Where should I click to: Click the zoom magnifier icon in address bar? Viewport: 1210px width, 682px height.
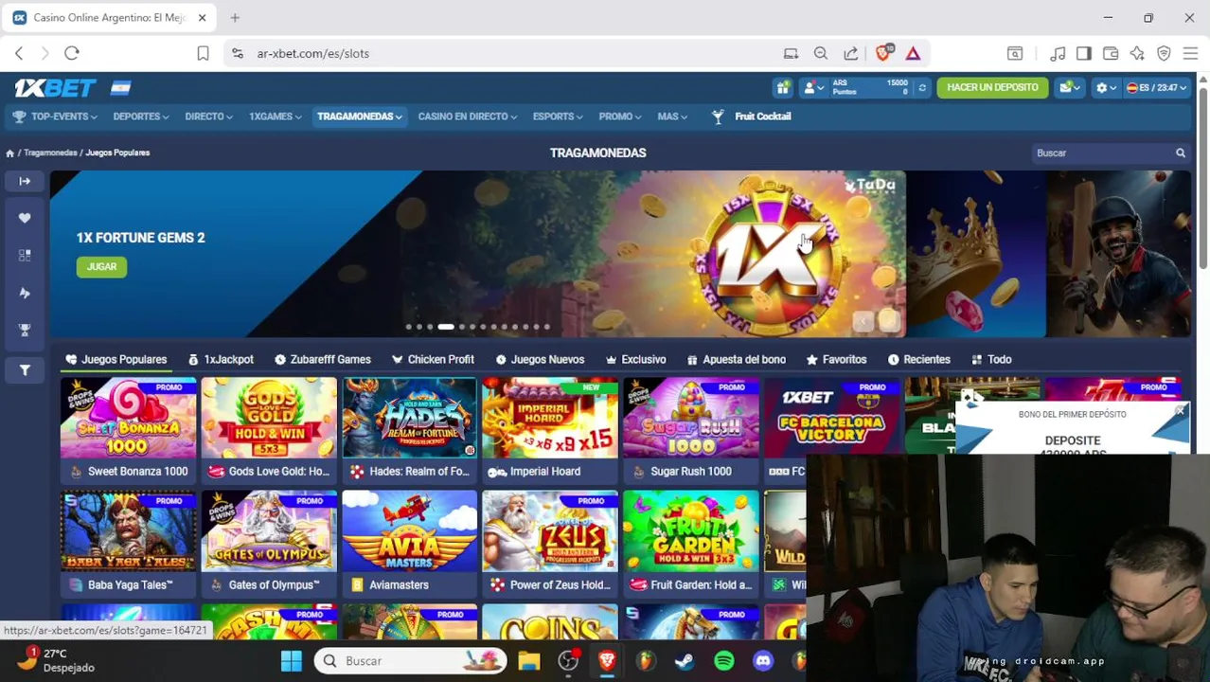821,53
